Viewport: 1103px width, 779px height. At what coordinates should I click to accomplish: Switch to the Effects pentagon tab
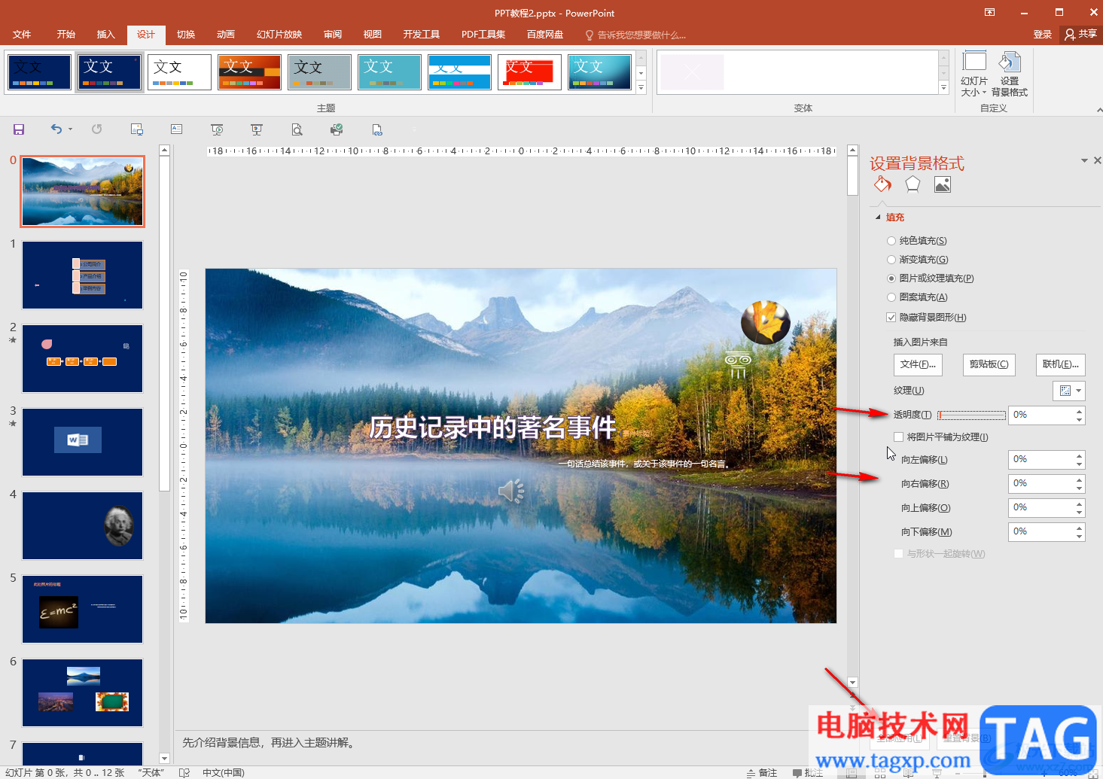point(913,184)
